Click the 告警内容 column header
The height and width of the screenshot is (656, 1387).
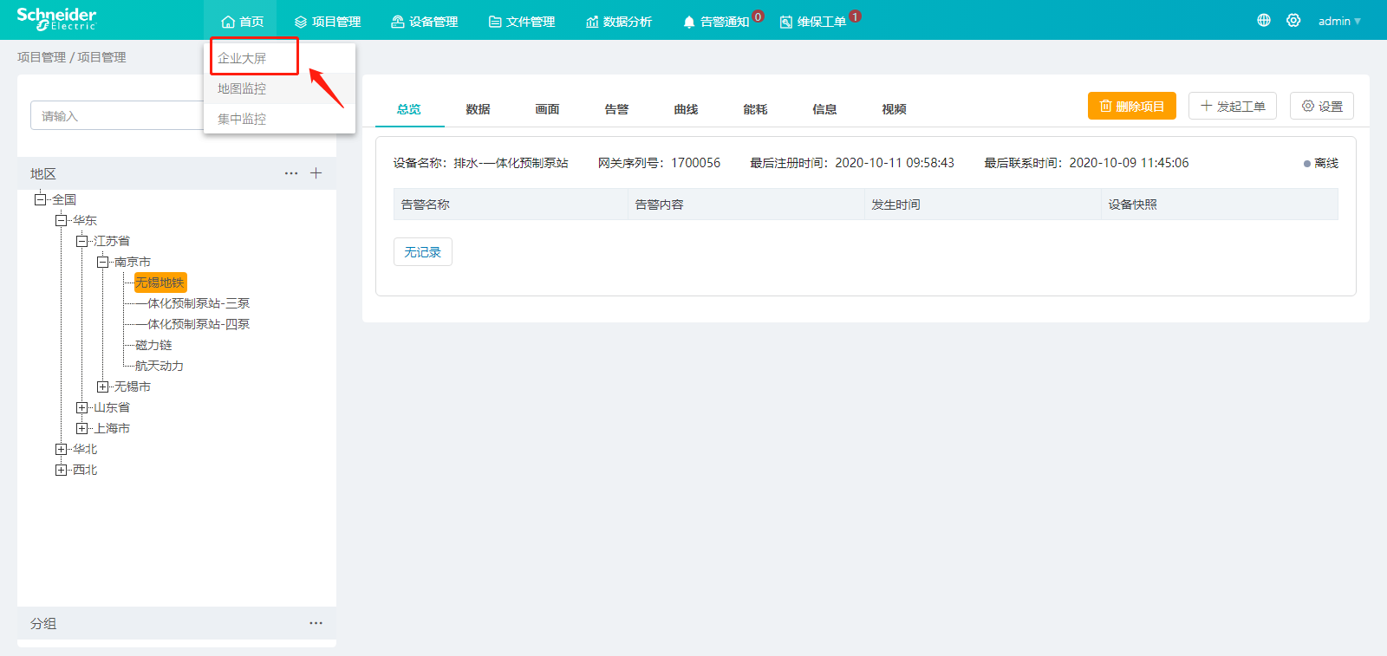pos(746,205)
